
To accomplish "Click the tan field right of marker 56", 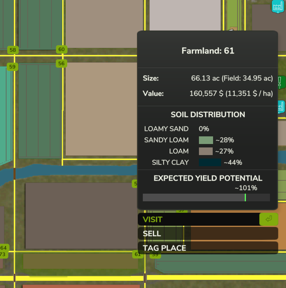I will [101, 109].
